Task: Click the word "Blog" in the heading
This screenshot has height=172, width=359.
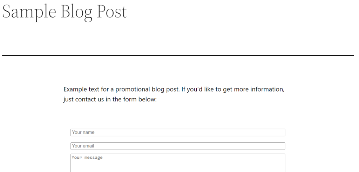Action: pos(76,12)
